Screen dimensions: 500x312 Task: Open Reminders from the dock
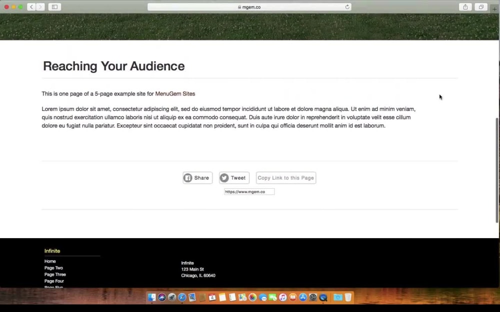pyautogui.click(x=232, y=298)
